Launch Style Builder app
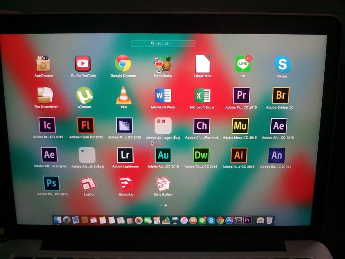The image size is (345, 259). (x=163, y=184)
